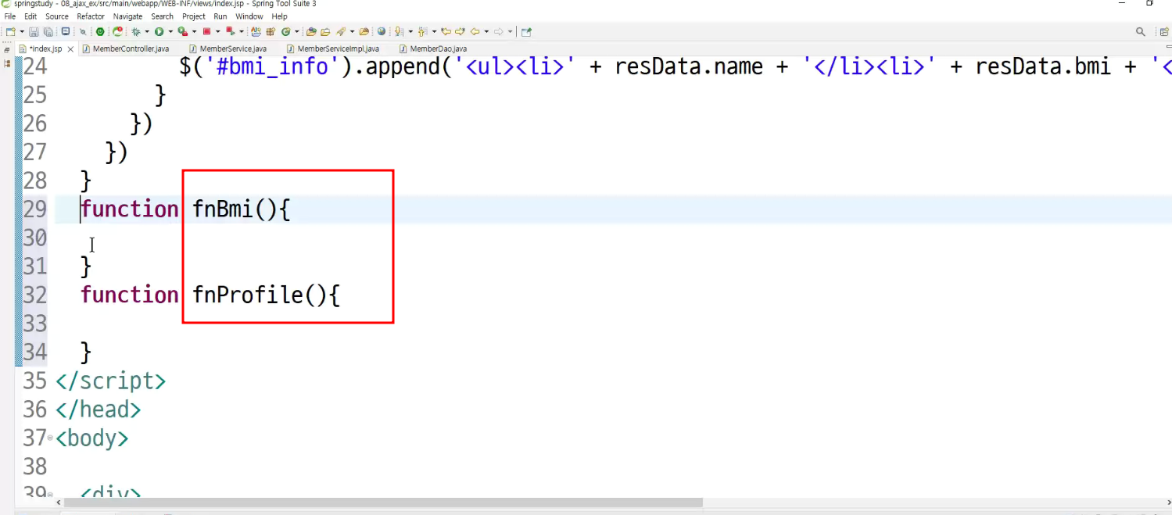Click the Pin Editor icon
The image size is (1172, 515).
526,32
